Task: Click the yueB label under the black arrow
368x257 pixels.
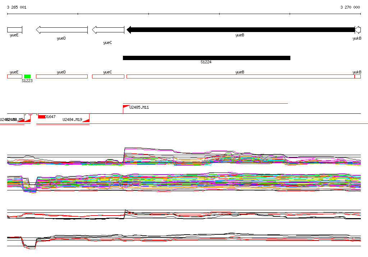Action: tap(240, 35)
